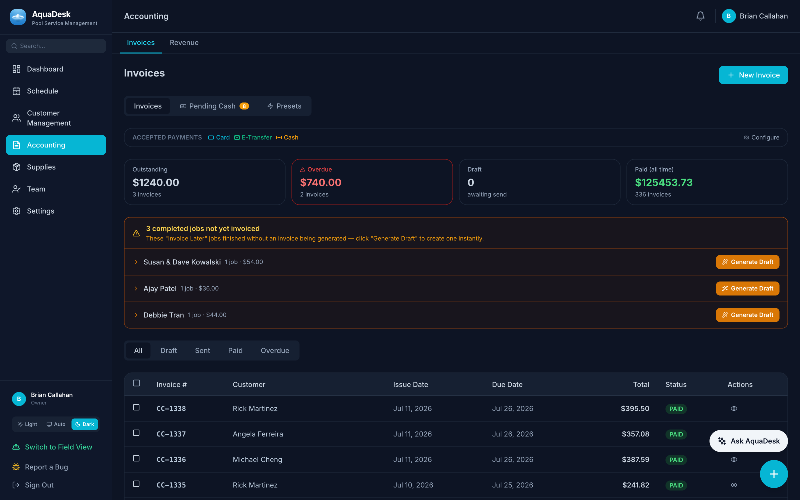
Task: Click the Outstanding $1240.00 summary card
Action: point(205,182)
